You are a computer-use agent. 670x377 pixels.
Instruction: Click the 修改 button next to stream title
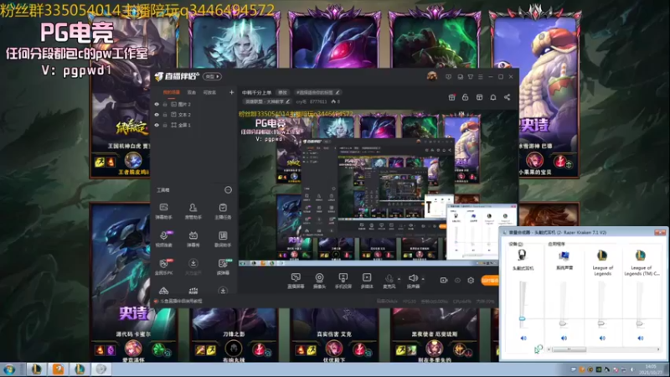[282, 92]
